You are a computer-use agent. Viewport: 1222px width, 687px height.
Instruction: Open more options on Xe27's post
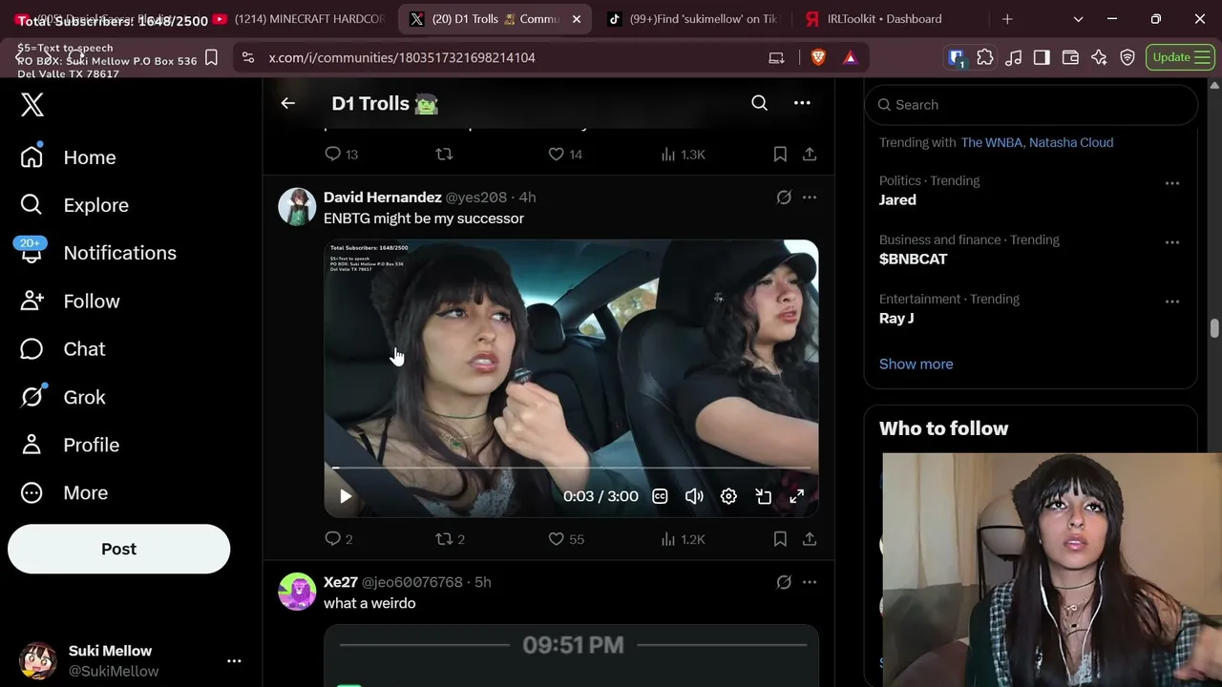810,582
